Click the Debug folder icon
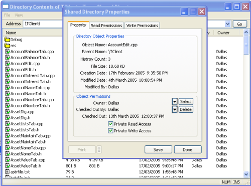Image resolution: width=251 pixels, height=186 pixels. (x=8, y=40)
